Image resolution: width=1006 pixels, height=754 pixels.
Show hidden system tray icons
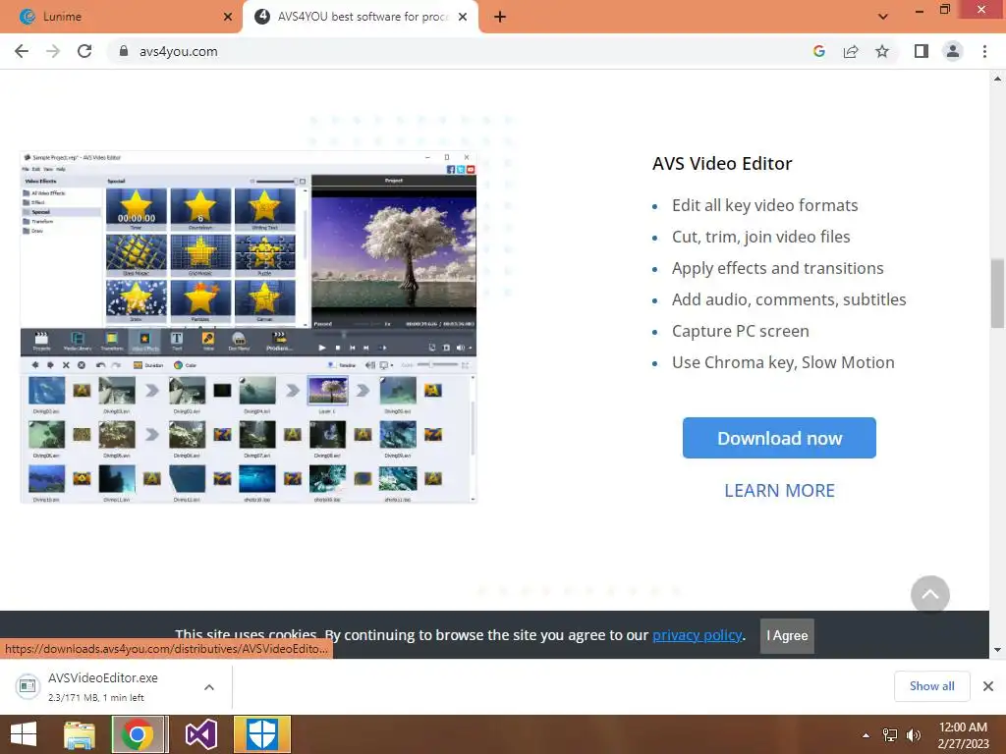coord(866,735)
